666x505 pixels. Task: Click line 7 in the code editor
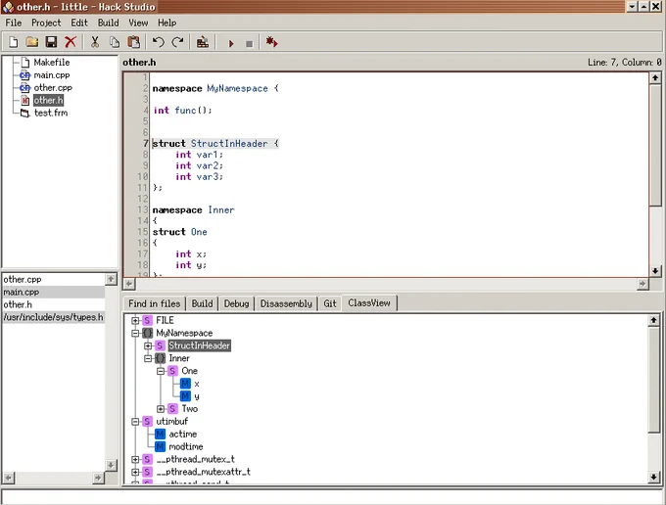400,144
